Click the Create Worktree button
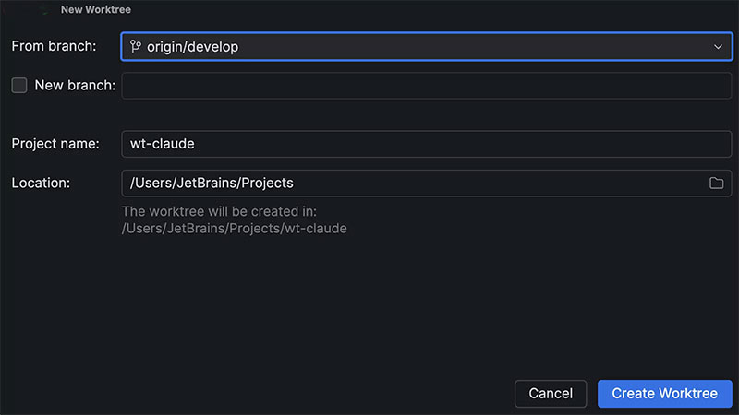This screenshot has width=739, height=415. click(x=664, y=394)
